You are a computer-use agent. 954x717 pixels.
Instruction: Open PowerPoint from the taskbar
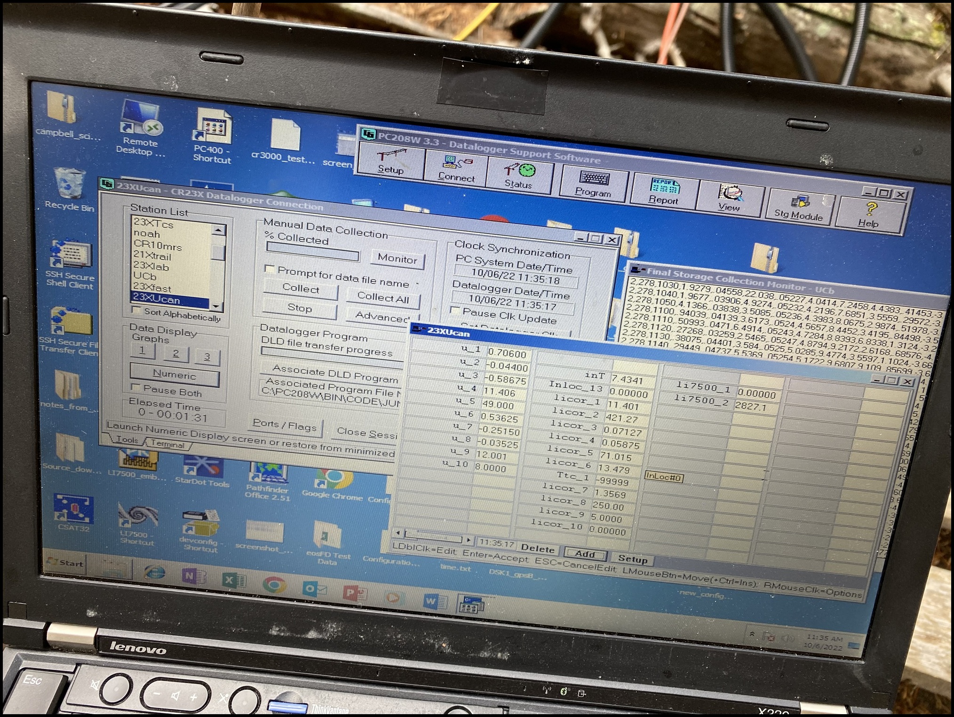coord(355,592)
